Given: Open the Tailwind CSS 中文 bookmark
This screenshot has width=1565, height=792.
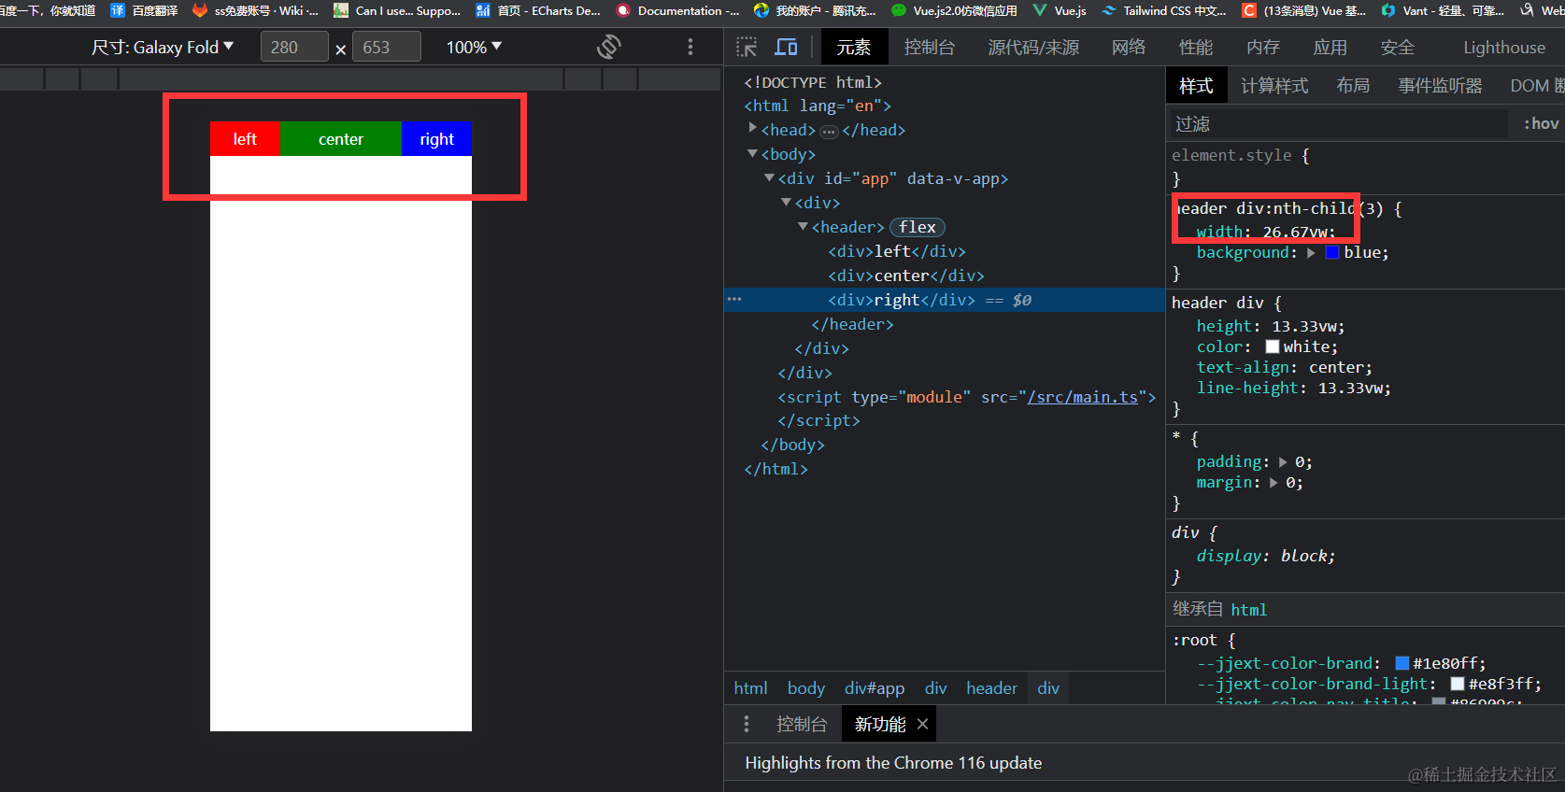Looking at the screenshot, I should click(1164, 10).
